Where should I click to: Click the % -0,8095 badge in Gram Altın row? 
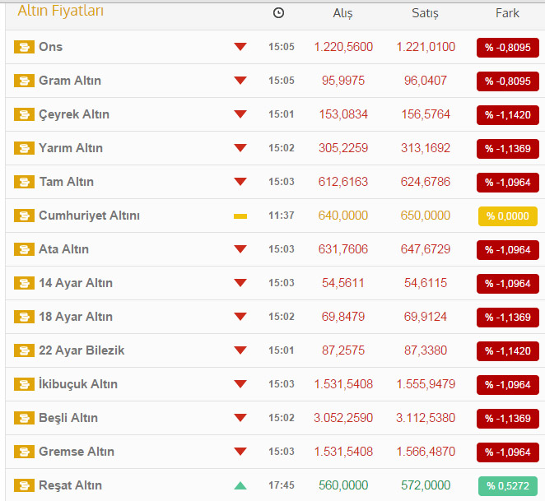coord(508,81)
